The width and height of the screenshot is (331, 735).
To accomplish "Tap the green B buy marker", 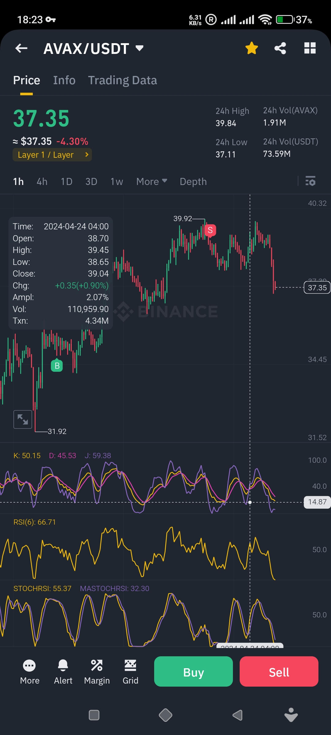I will [x=57, y=365].
